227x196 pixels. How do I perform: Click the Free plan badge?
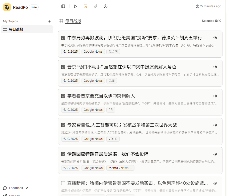(34, 7)
